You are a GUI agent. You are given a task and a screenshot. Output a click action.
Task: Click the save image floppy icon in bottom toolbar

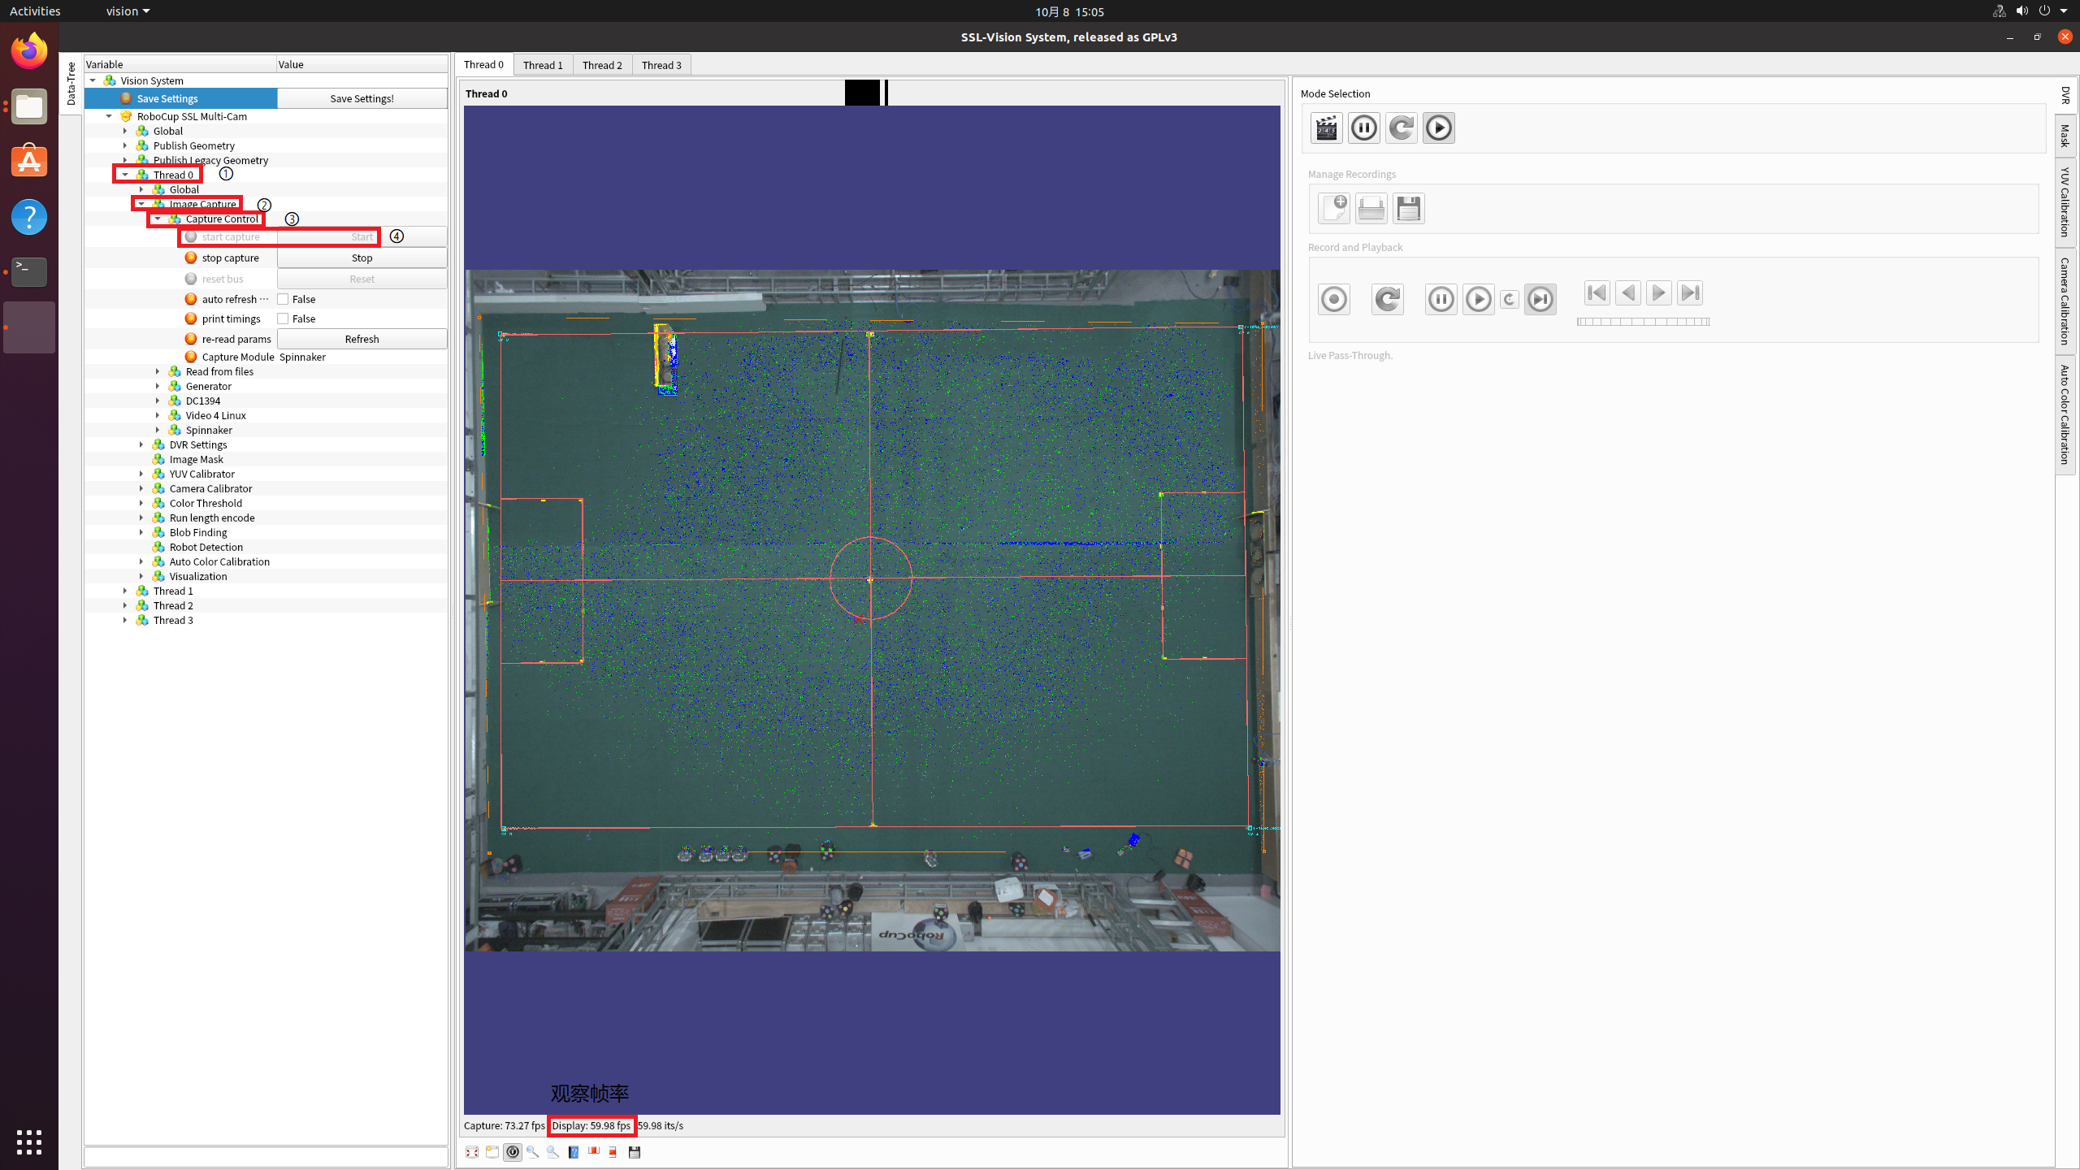coord(635,1152)
